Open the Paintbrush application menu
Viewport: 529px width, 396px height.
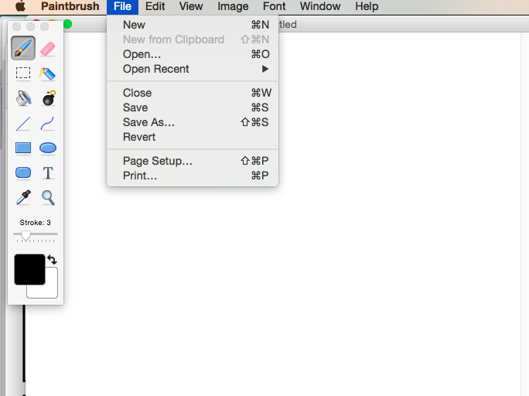(70, 6)
